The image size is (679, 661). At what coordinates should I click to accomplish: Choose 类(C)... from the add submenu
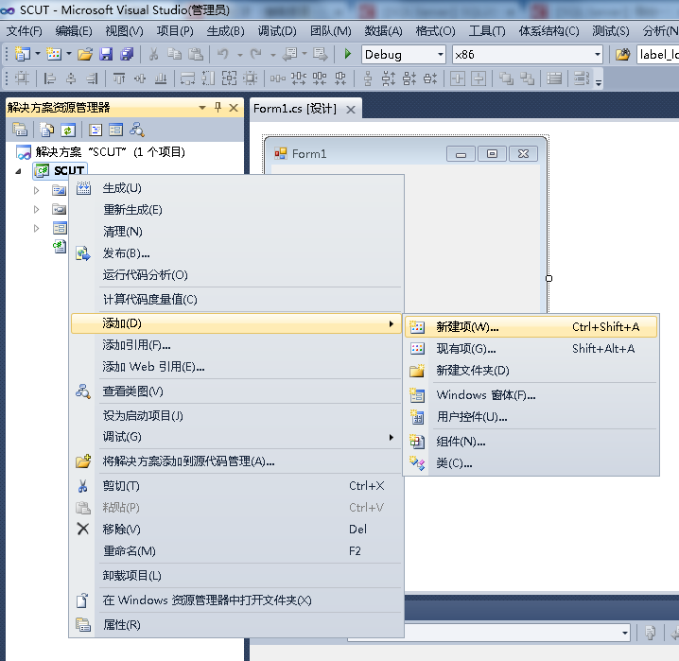(x=531, y=463)
